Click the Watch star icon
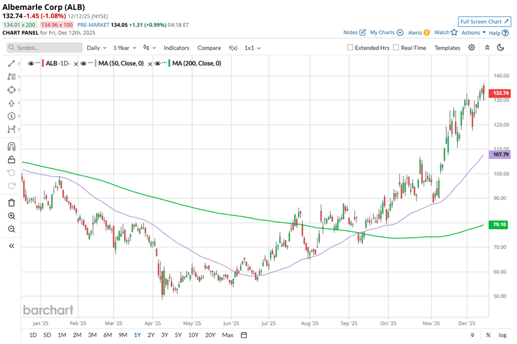The width and height of the screenshot is (517, 344). pyautogui.click(x=454, y=32)
